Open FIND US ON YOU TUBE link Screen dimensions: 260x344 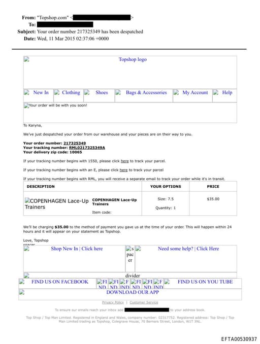click(x=205, y=282)
